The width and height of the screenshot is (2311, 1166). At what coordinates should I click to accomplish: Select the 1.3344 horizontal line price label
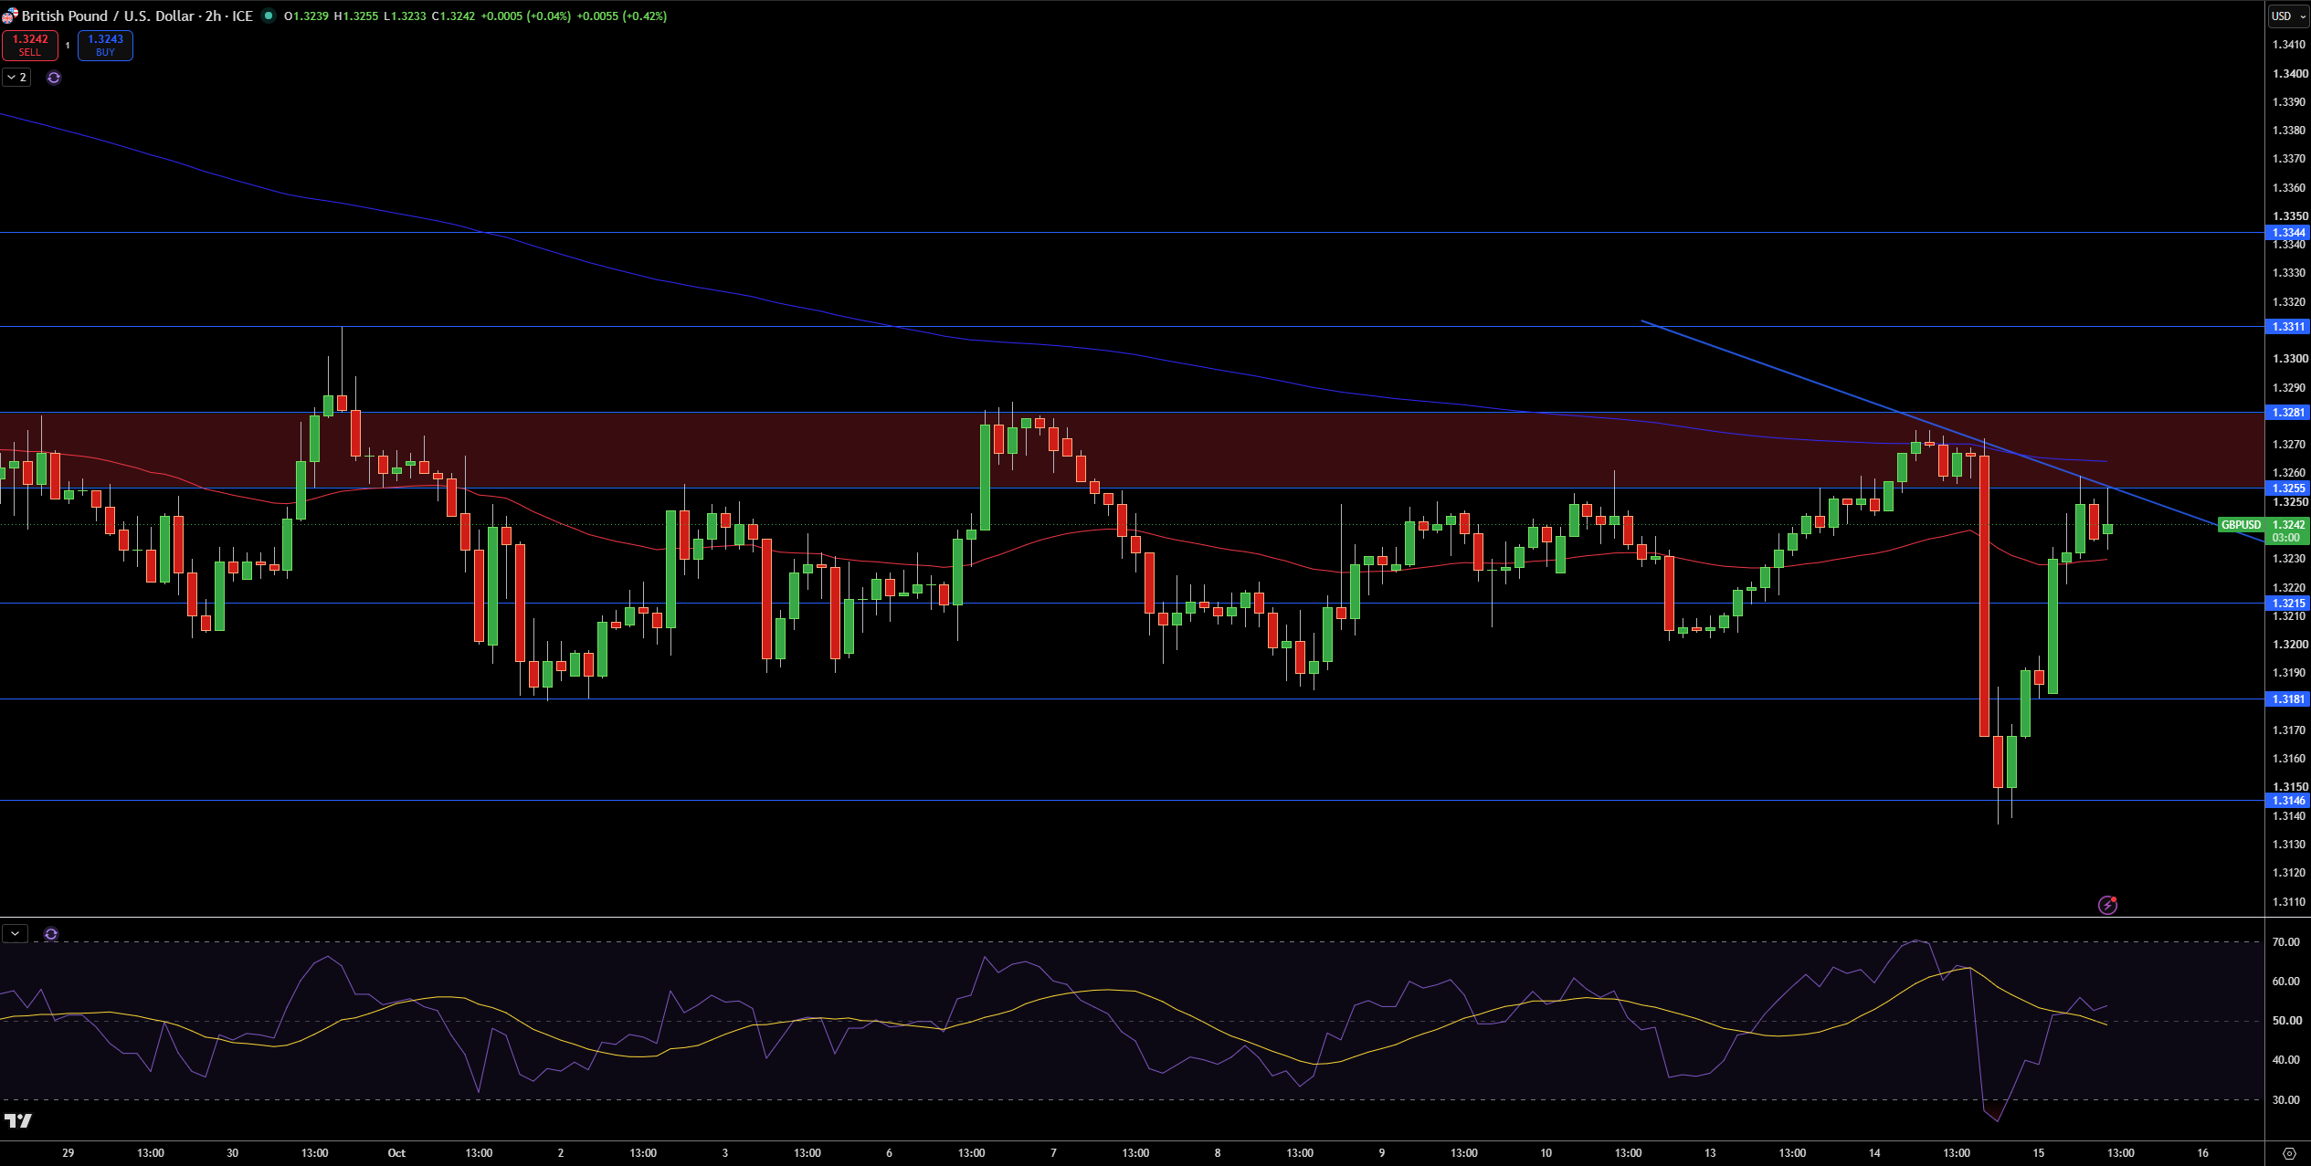pos(2288,233)
